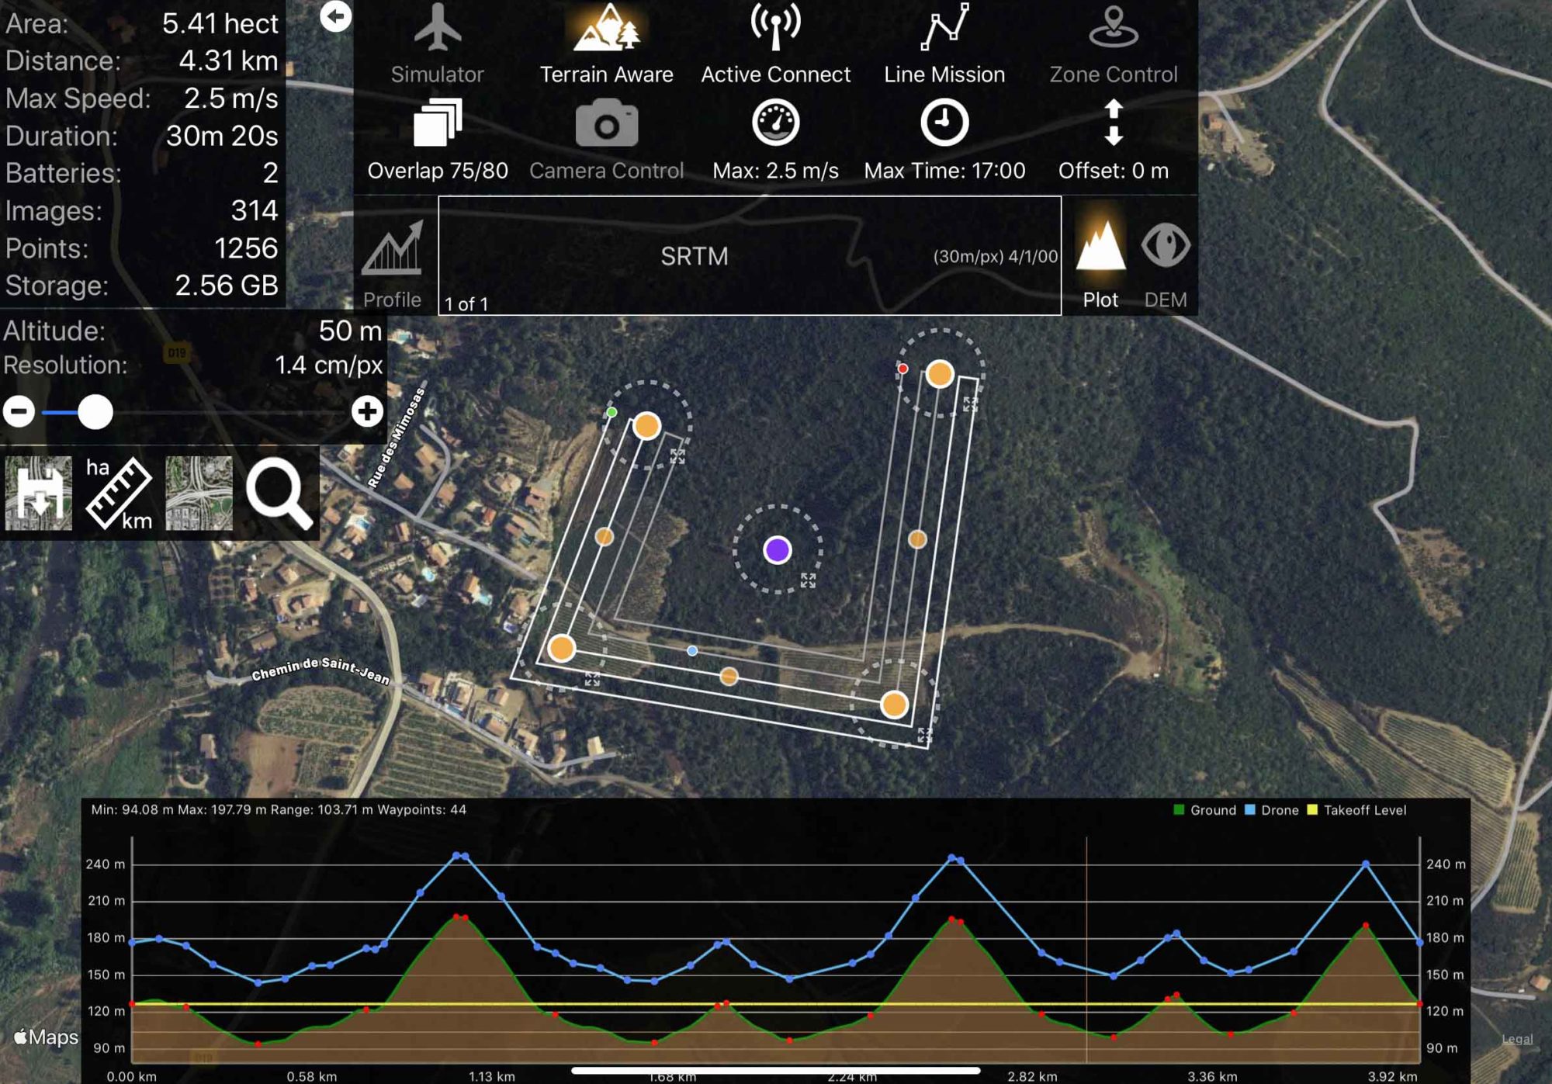1552x1084 pixels.
Task: Open the save mission disk icon
Action: point(39,494)
